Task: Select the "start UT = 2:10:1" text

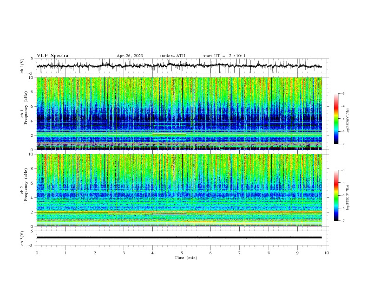Action: [x=224, y=56]
